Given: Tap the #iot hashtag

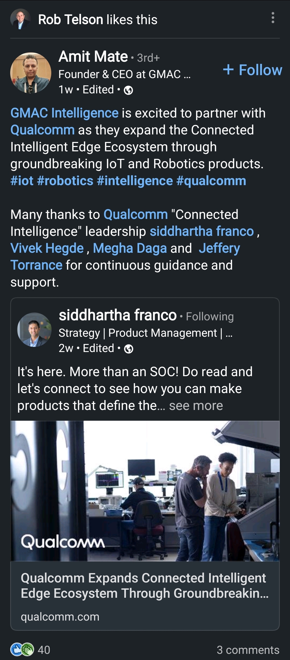Looking at the screenshot, I should tap(22, 181).
